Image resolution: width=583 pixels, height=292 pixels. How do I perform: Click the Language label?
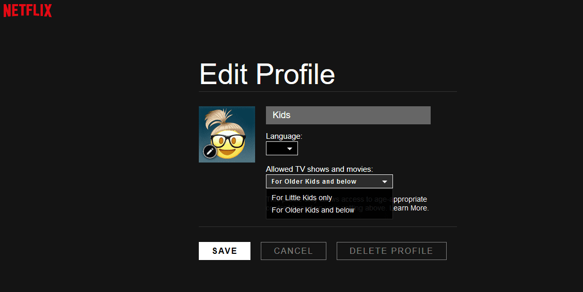[x=284, y=136]
